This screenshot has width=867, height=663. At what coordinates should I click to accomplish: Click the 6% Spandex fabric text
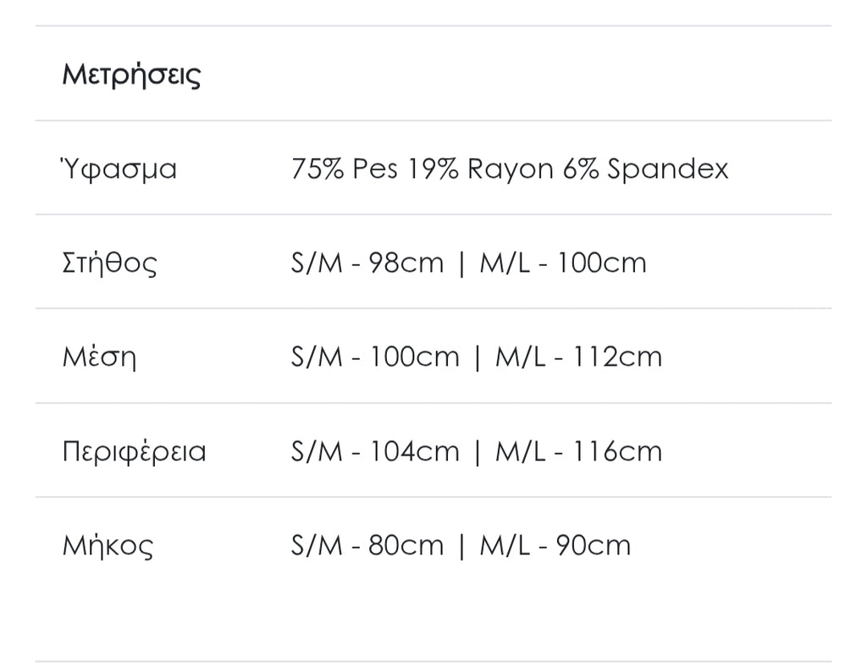point(645,169)
